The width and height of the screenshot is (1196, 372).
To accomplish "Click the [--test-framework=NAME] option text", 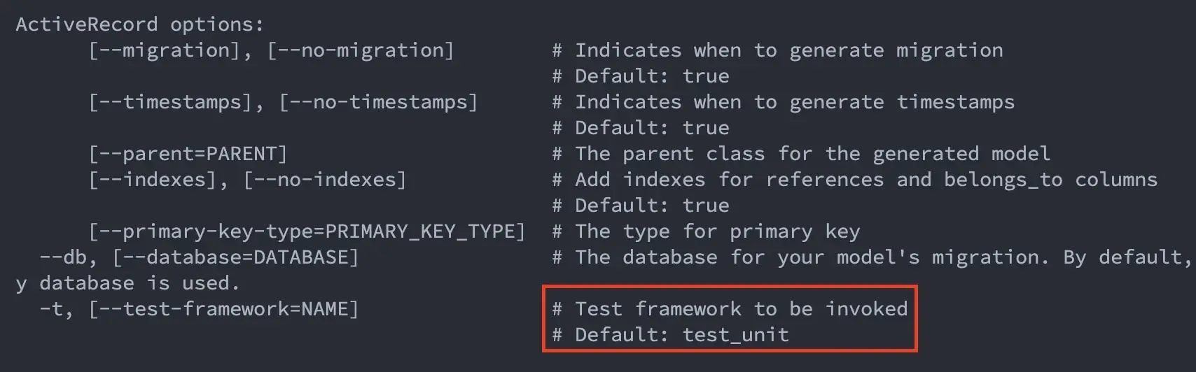I will [223, 309].
